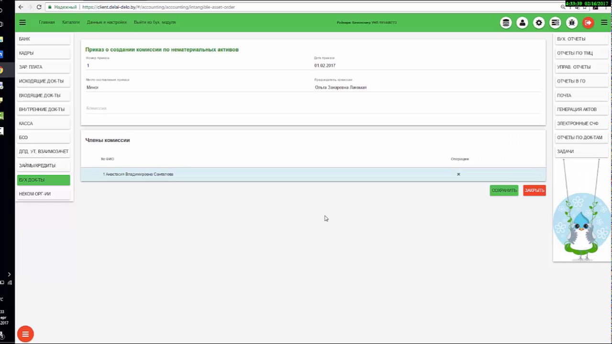Screen dimensions: 612x344
Task: Open Главная menu item
Action: click(x=47, y=22)
